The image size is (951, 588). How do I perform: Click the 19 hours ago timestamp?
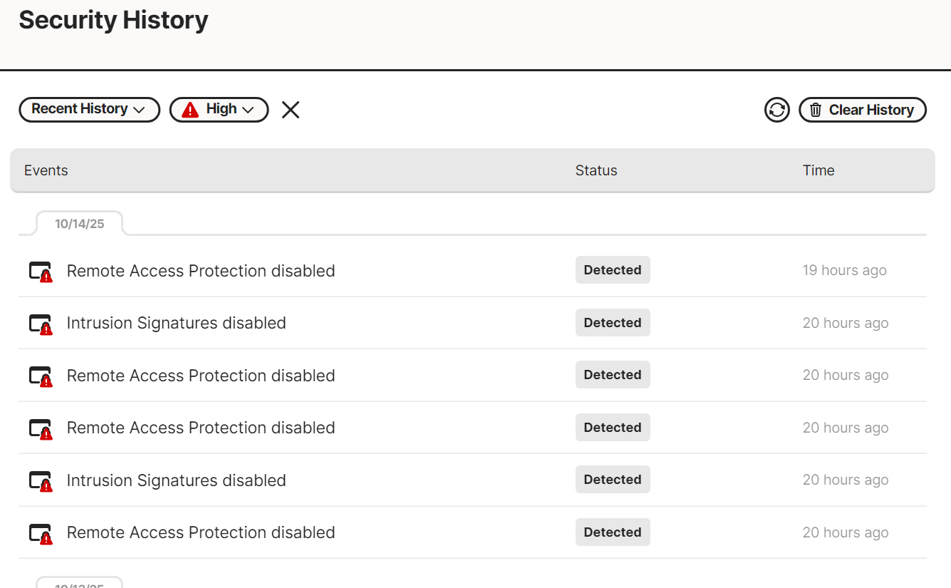[x=844, y=271]
